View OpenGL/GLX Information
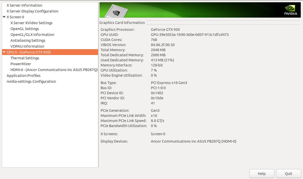Viewport: 303px width, 179px height. [x=32, y=35]
